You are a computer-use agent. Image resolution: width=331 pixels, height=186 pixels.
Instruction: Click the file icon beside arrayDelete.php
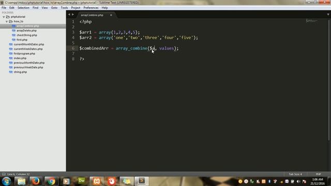(14, 30)
